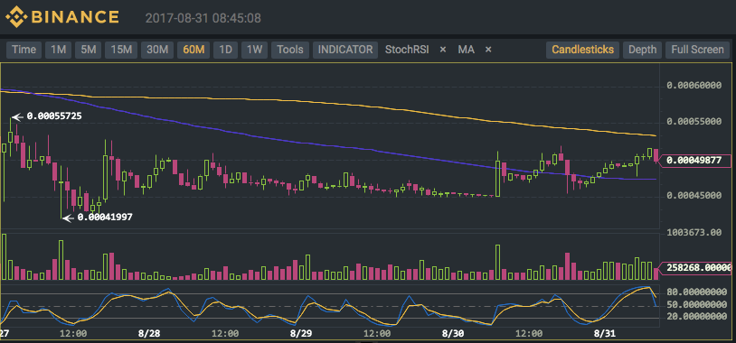Open the INDICATOR menu
This screenshot has width=736, height=343.
345,50
